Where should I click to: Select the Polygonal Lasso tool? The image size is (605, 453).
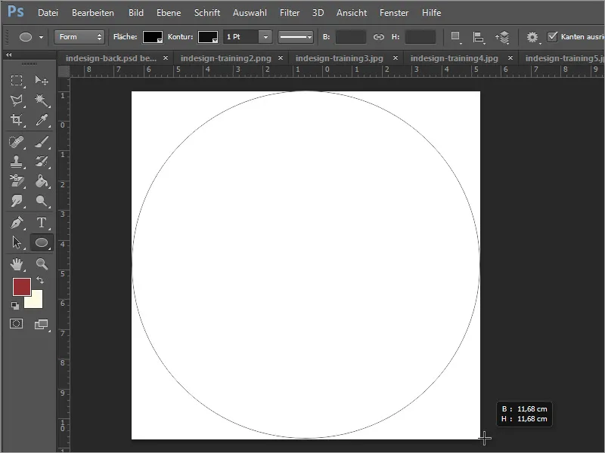[16, 100]
